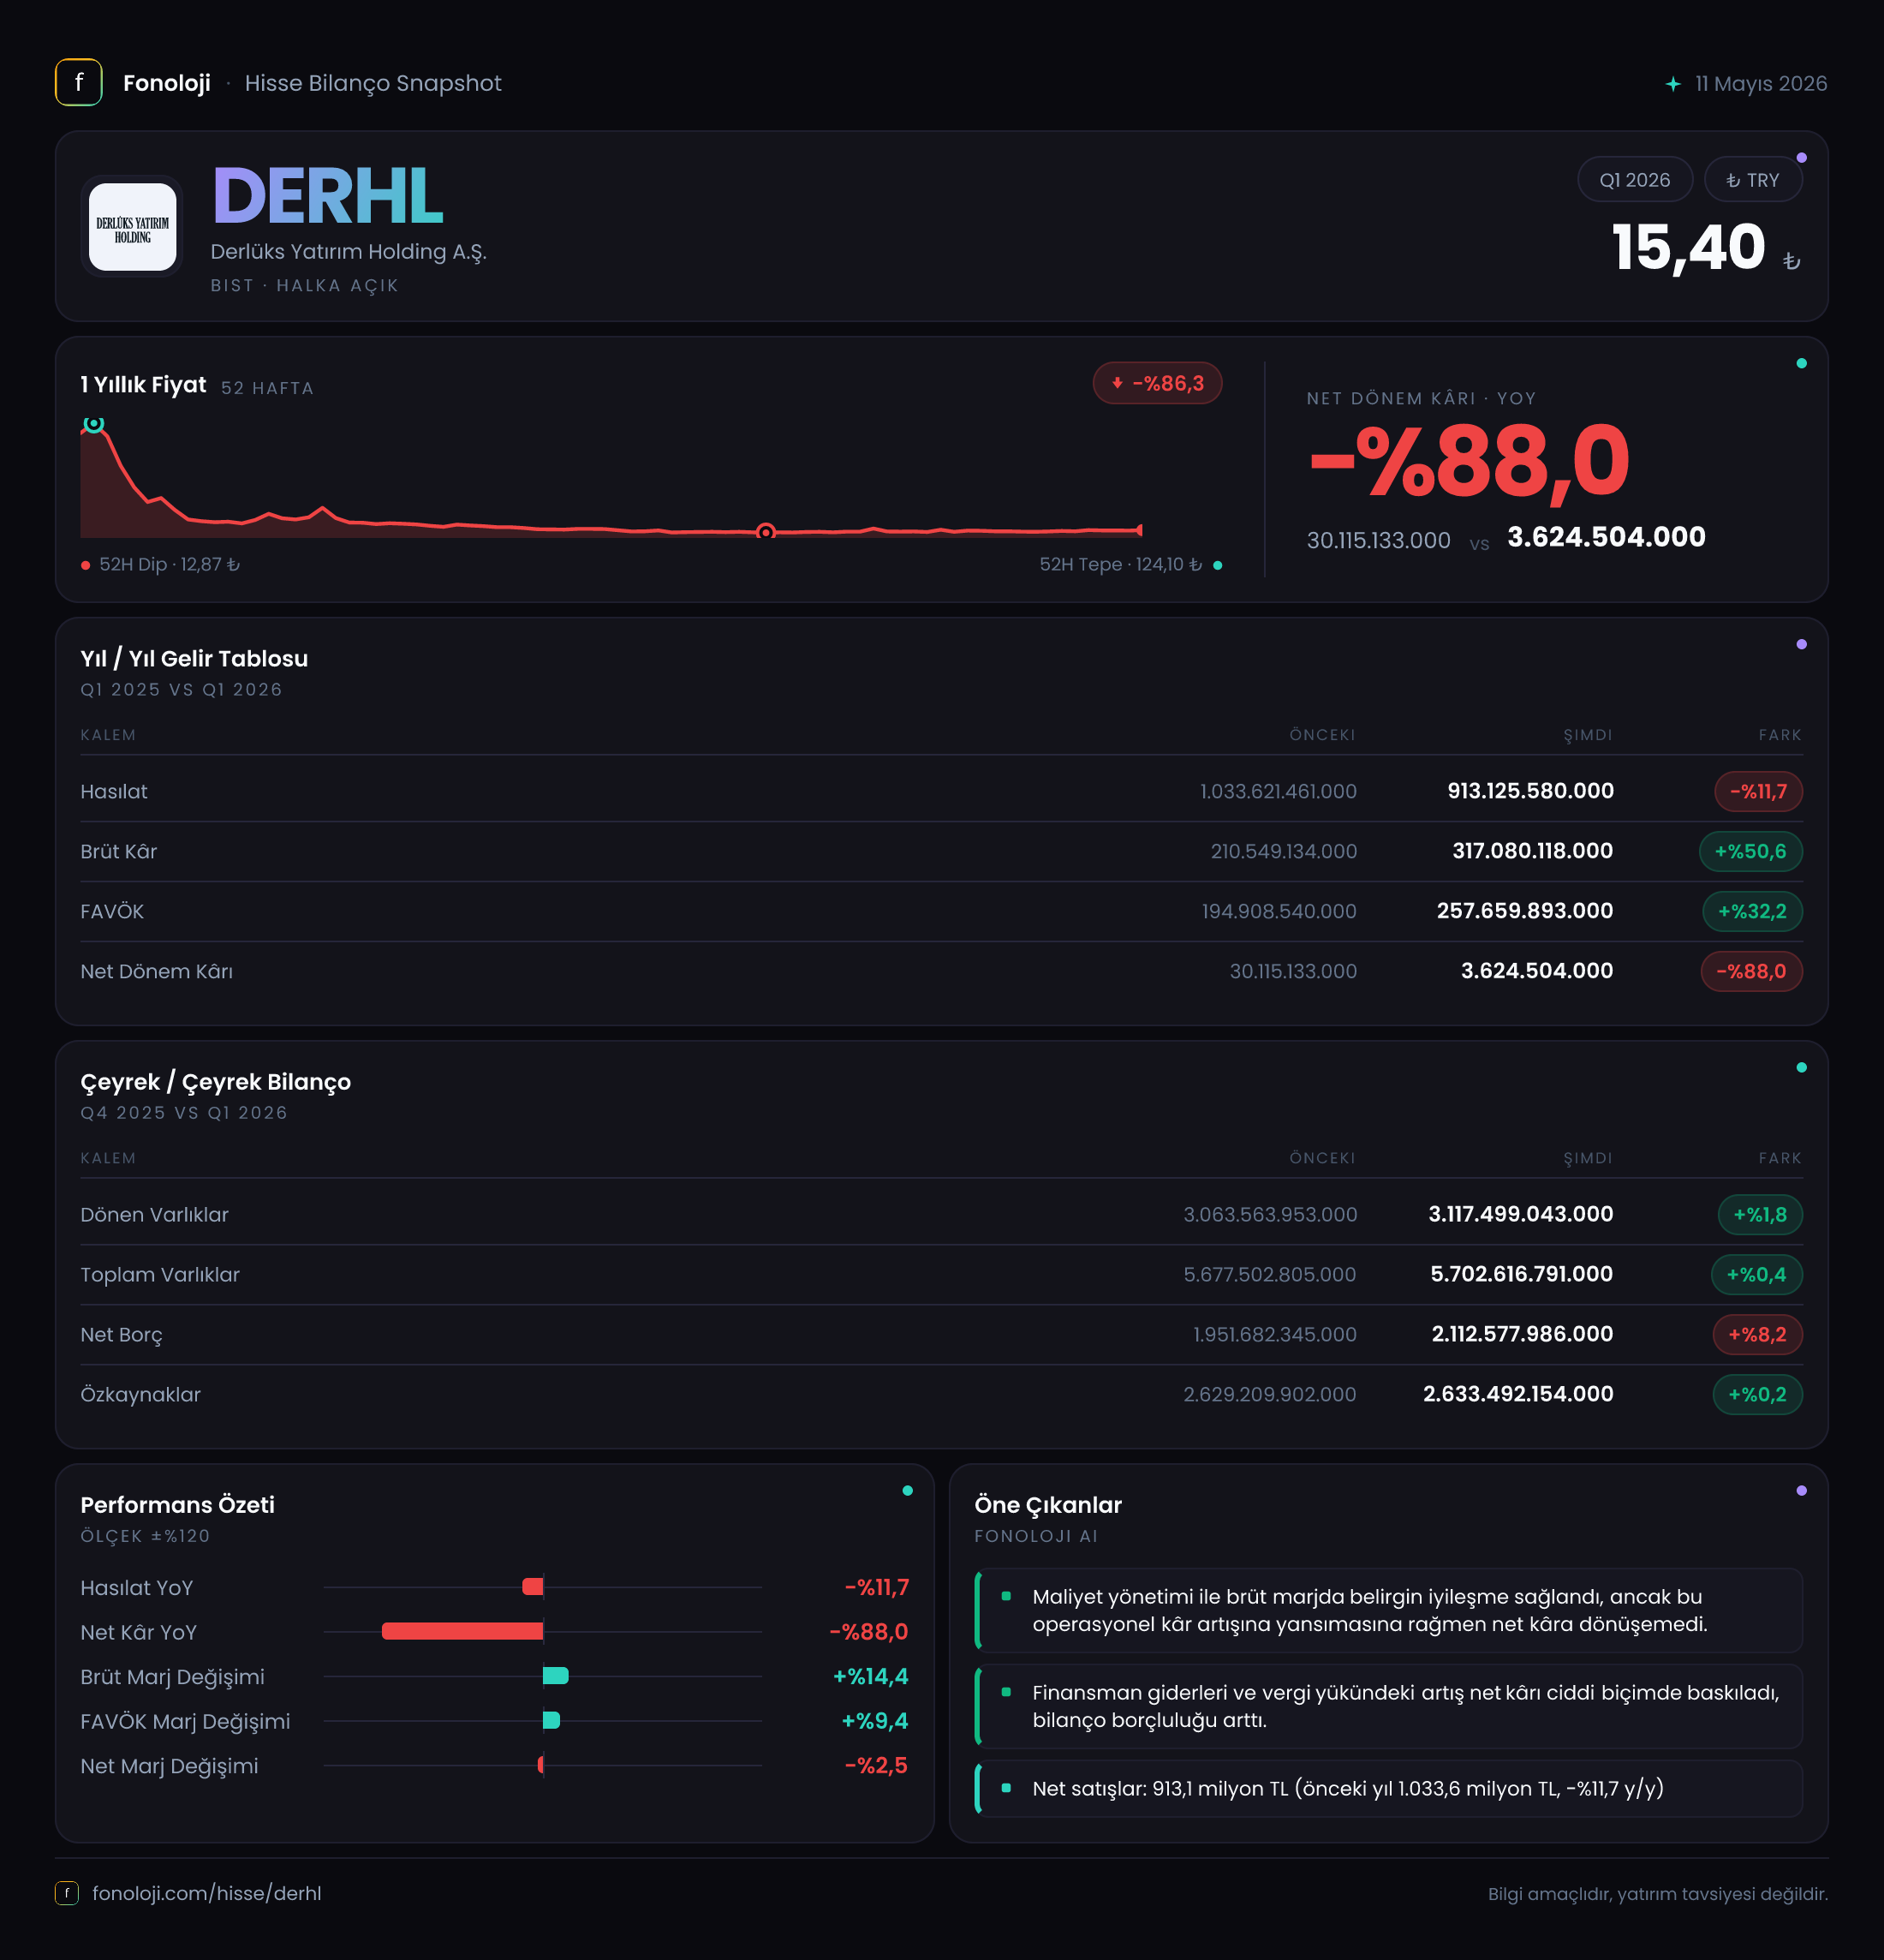Select the 52-week low marker on price chart

click(766, 532)
